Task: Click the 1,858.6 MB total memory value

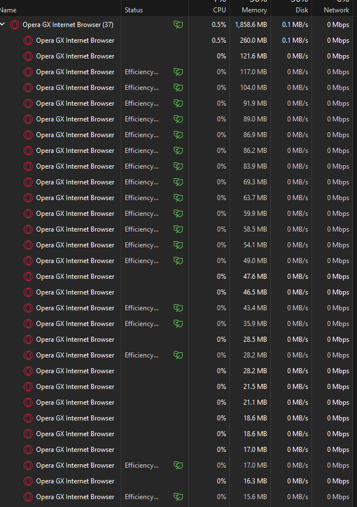Action: tap(251, 25)
